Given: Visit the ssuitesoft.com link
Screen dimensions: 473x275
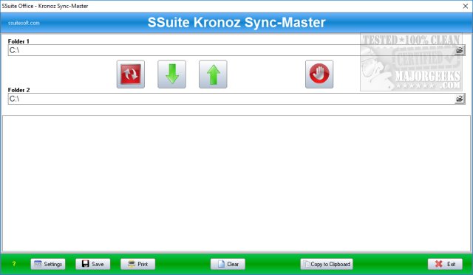Looking at the screenshot, I should [x=24, y=23].
